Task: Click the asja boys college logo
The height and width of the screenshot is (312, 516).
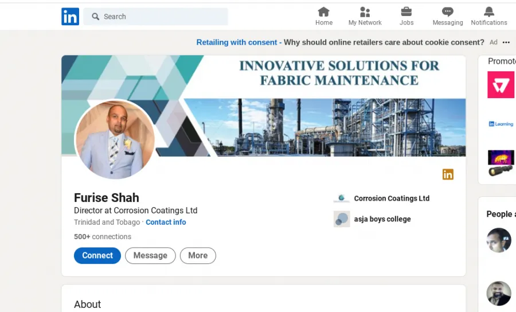Action: coord(342,219)
